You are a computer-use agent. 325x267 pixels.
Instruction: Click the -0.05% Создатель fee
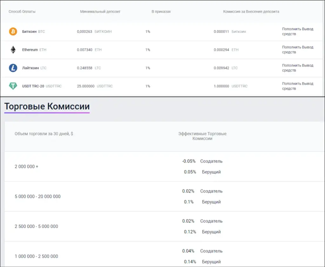(202, 161)
